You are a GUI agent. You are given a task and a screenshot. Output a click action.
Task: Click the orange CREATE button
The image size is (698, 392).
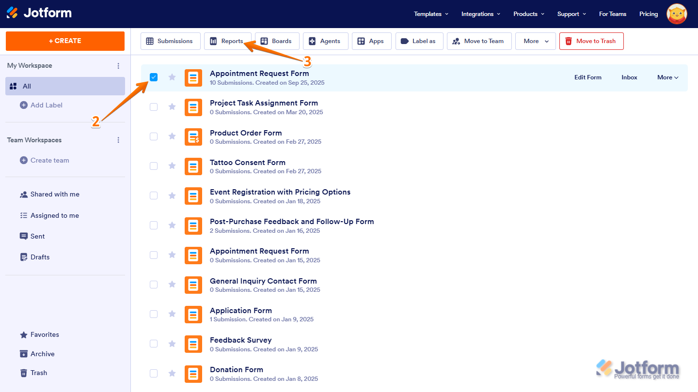point(65,41)
